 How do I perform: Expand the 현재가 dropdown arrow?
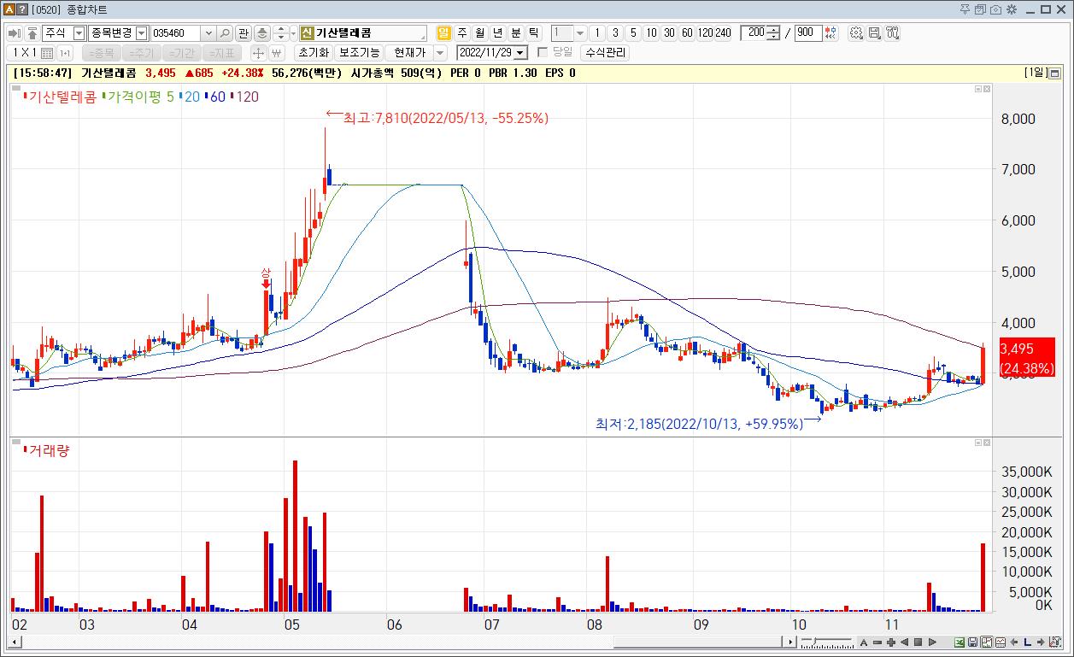(x=440, y=52)
